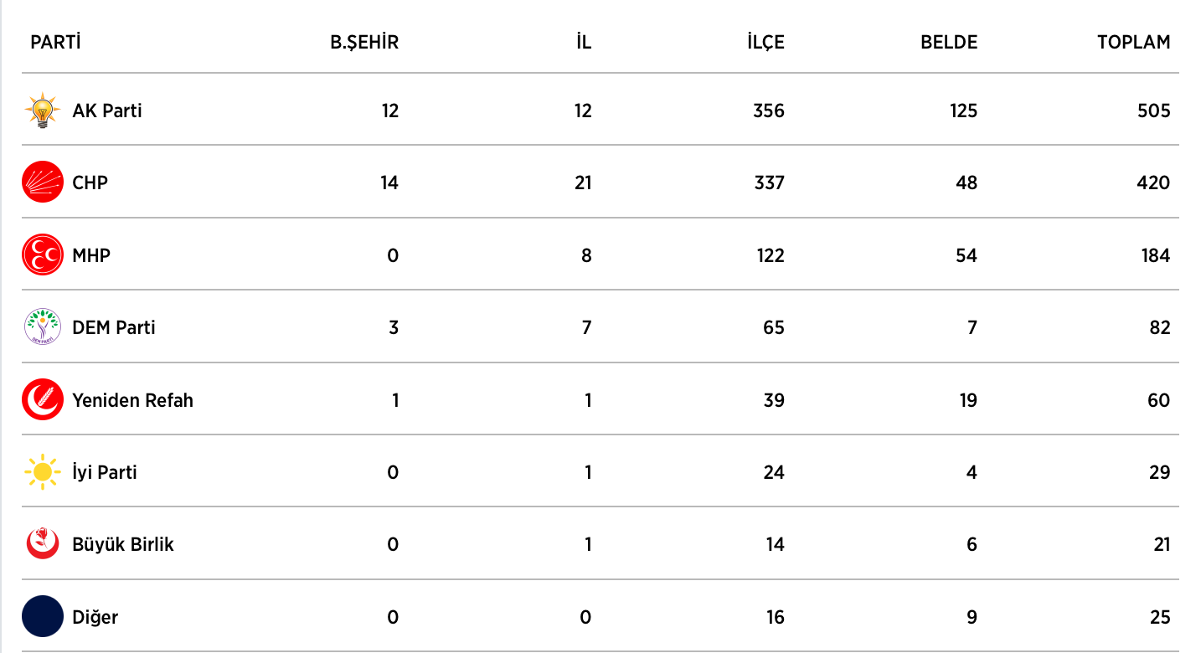Image resolution: width=1201 pixels, height=653 pixels.
Task: Select the PARTİ column header
Action: 55,42
